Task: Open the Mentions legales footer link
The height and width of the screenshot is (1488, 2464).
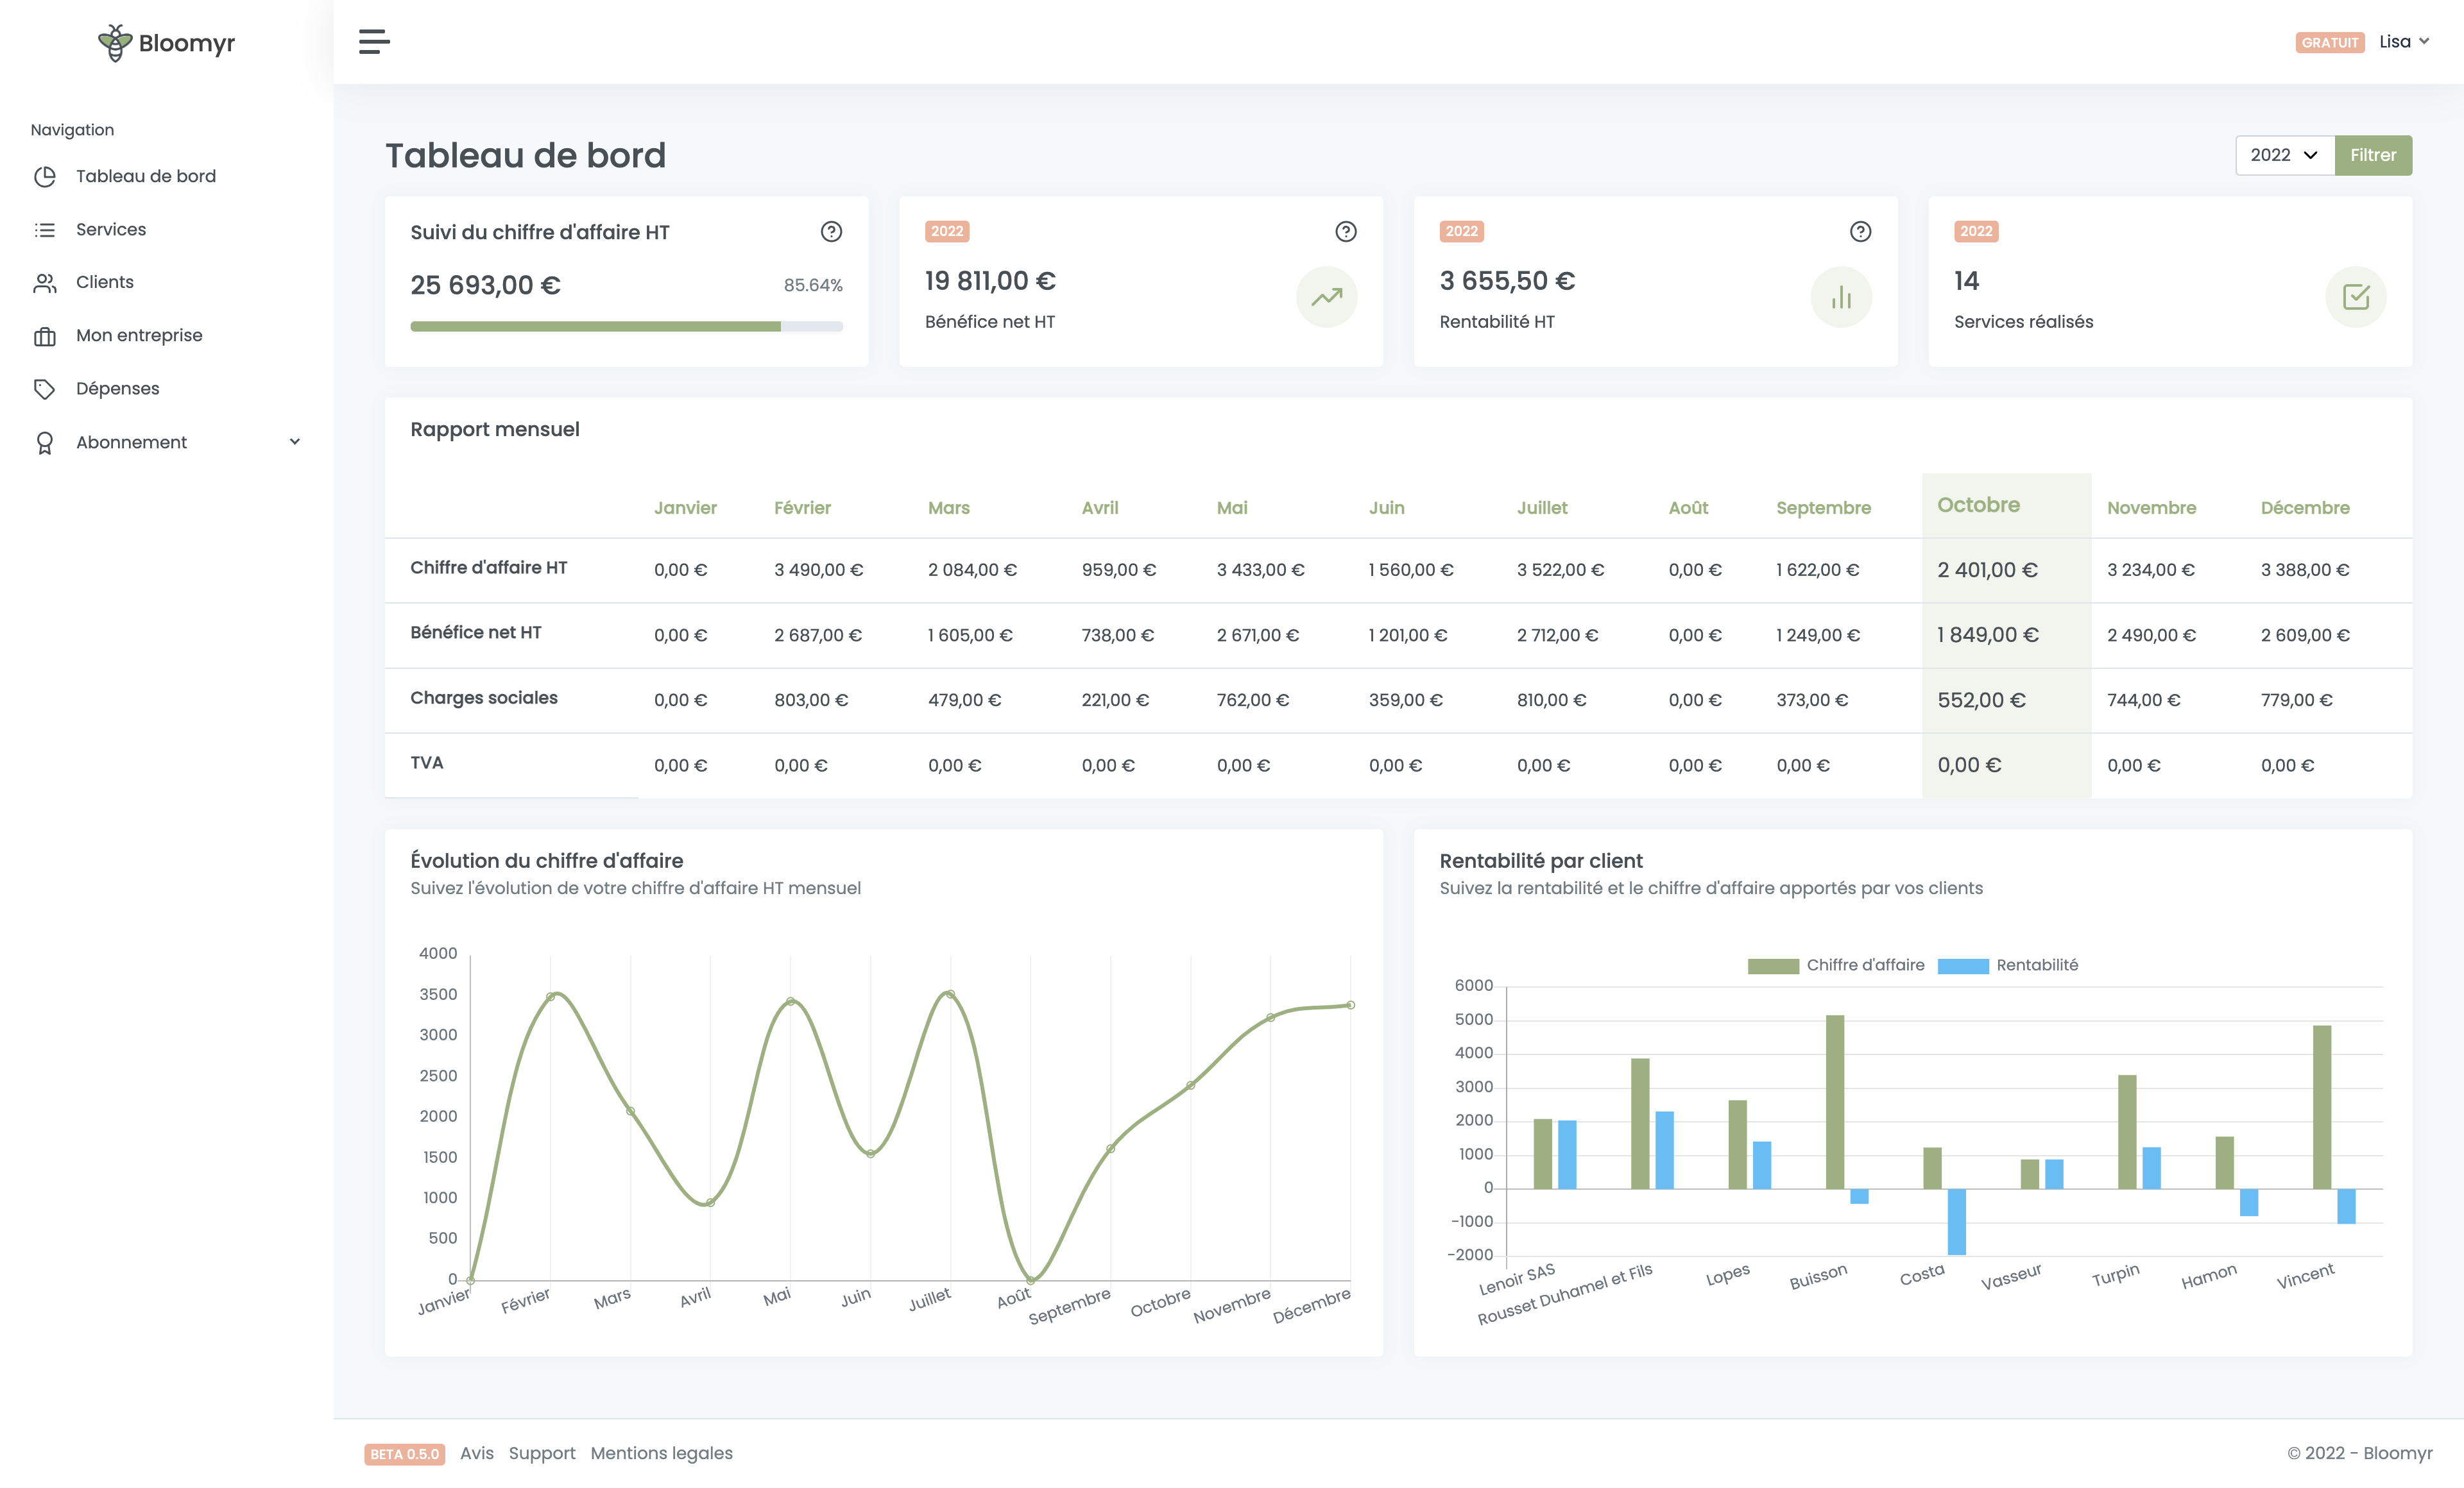Action: click(661, 1453)
